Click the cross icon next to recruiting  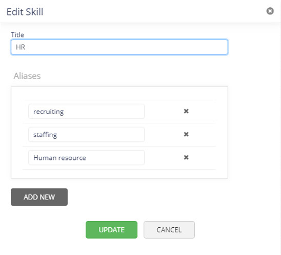point(186,111)
